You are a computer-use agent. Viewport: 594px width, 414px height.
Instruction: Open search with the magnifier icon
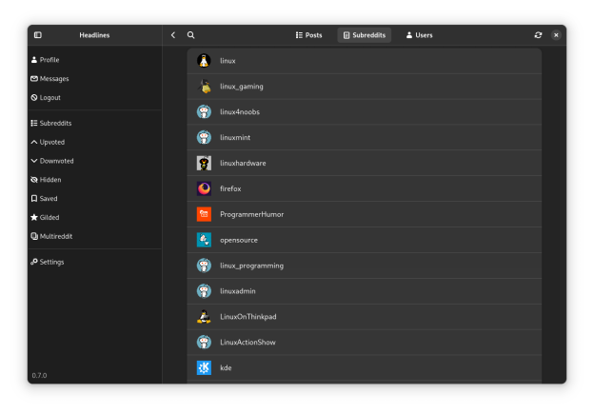click(x=191, y=35)
